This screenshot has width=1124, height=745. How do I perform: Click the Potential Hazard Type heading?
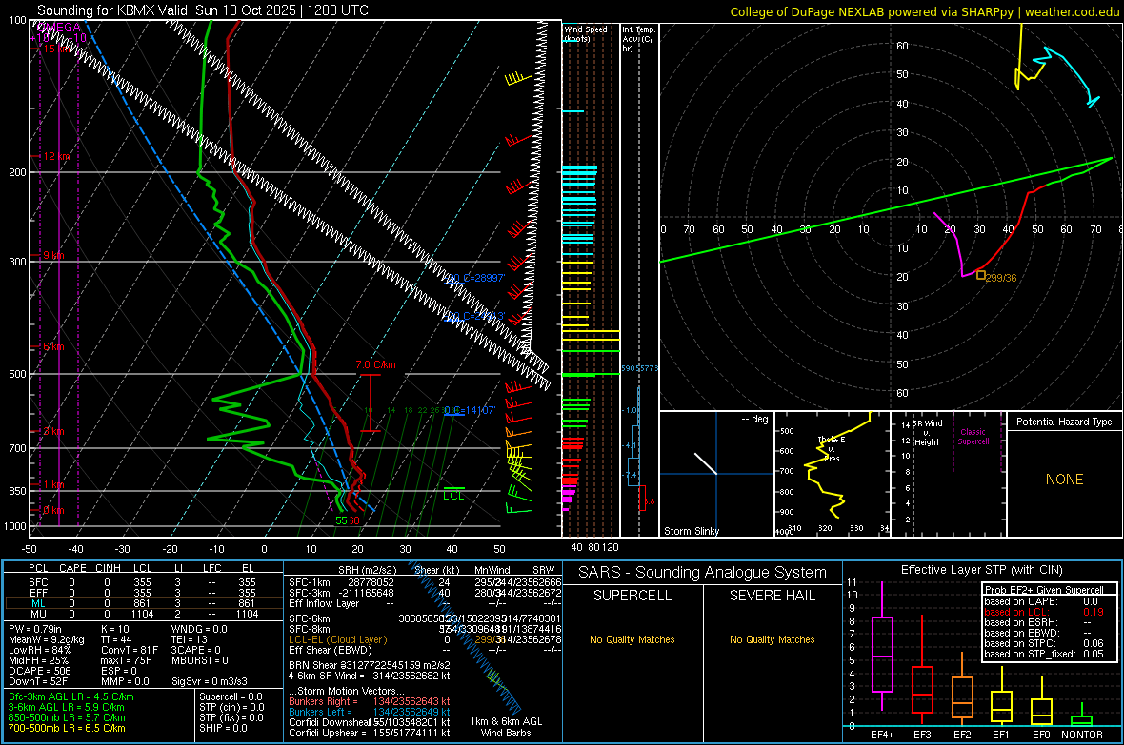coord(1064,422)
